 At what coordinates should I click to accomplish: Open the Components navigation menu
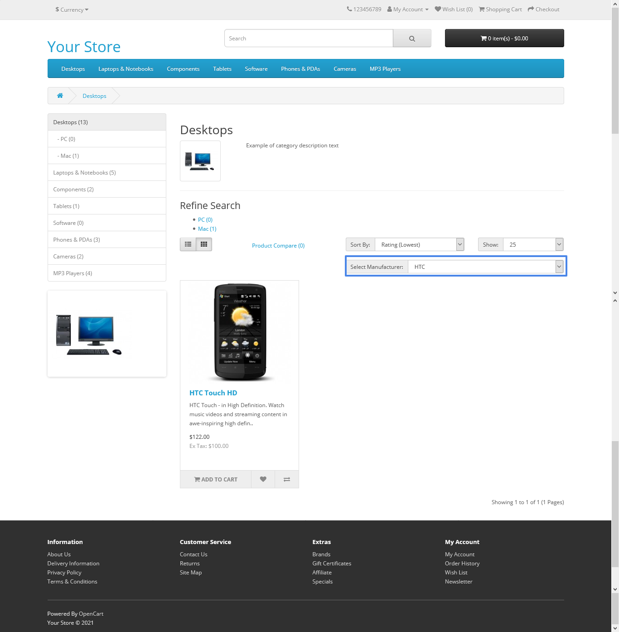point(183,69)
